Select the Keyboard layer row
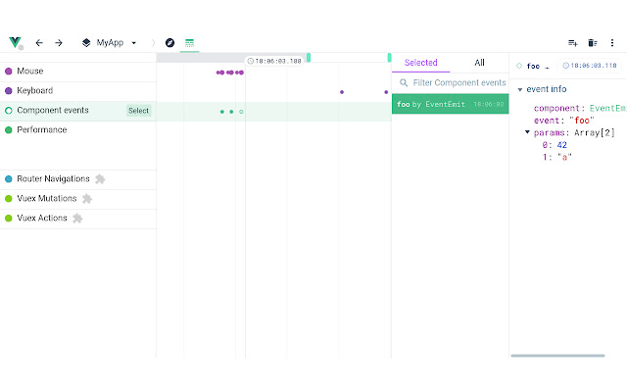The width and height of the screenshot is (627, 392). 78,91
